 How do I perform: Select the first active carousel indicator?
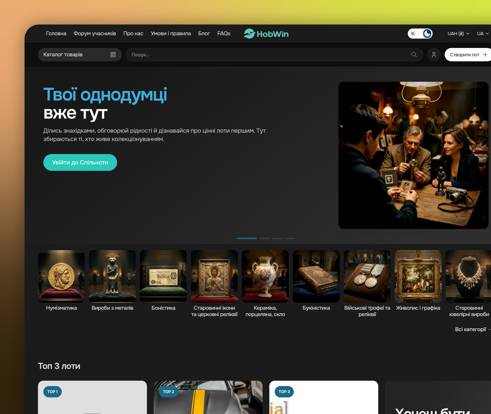(x=247, y=238)
